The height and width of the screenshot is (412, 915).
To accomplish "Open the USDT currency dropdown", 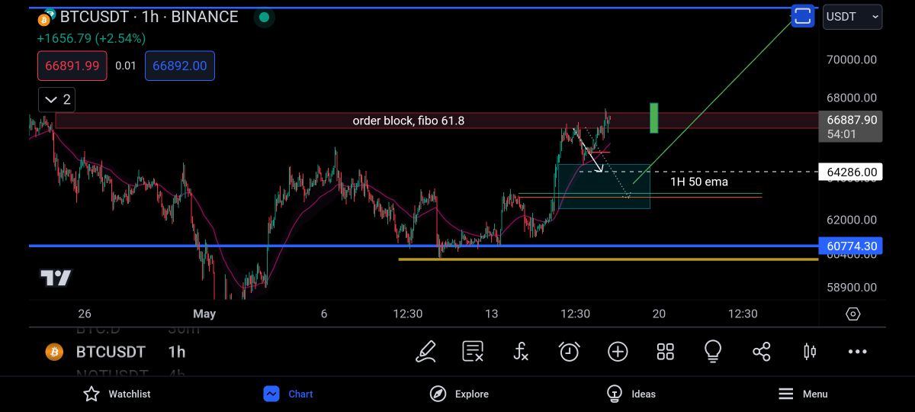I will (852, 17).
